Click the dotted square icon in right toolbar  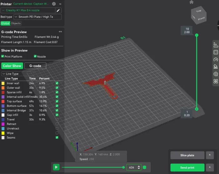coord(216,52)
